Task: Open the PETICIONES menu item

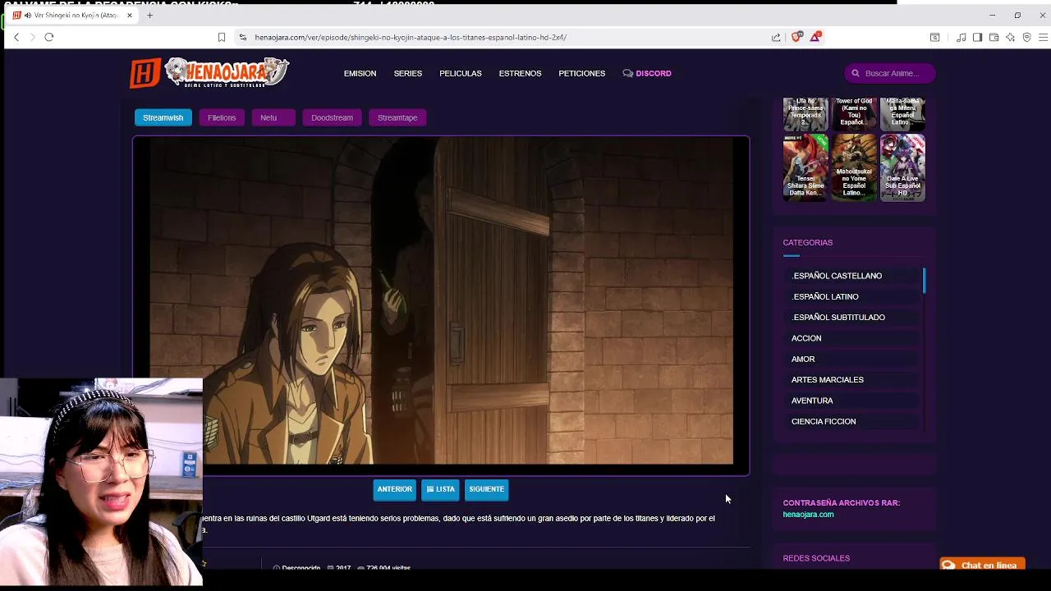Action: (582, 73)
